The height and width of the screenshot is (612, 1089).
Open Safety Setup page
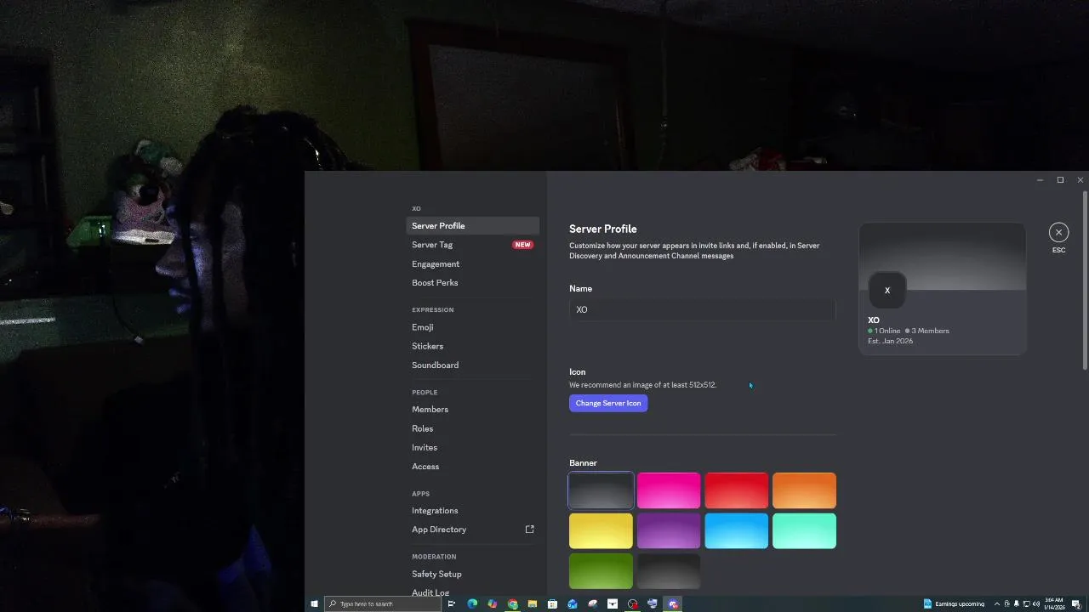(x=473, y=574)
